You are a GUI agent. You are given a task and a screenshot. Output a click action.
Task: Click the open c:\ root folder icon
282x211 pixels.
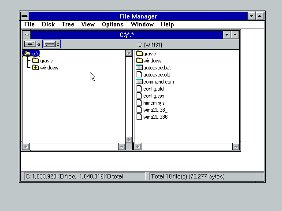27,53
